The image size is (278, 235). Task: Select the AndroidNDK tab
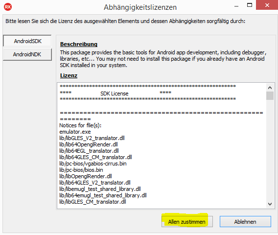27,54
